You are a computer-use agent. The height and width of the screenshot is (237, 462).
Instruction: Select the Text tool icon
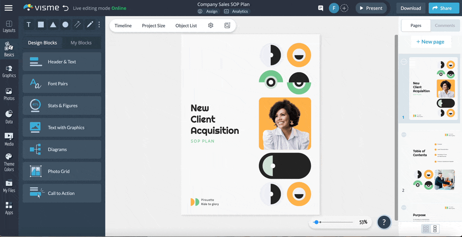28,25
